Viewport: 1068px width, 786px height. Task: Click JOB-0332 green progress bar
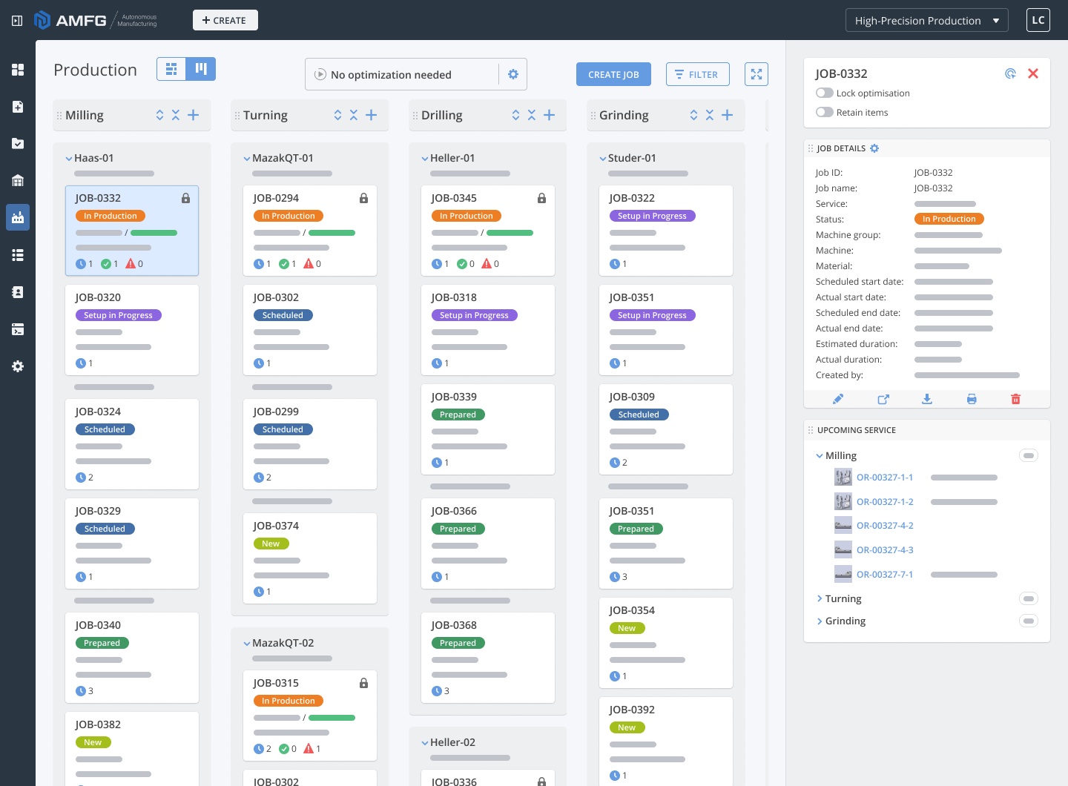click(x=154, y=233)
